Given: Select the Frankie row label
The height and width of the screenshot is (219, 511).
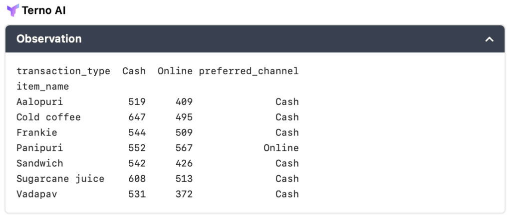Looking at the screenshot, I should pos(36,133).
